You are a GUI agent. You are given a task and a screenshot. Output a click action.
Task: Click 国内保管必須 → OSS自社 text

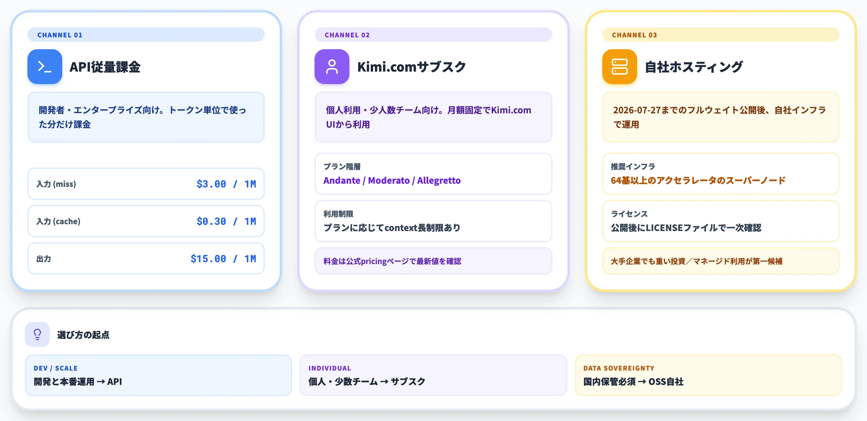pos(633,382)
